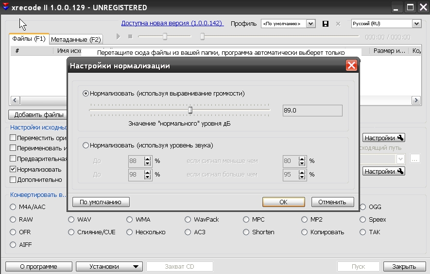The width and height of the screenshot is (430, 274).
Task: Click the Отменить button
Action: 333,202
